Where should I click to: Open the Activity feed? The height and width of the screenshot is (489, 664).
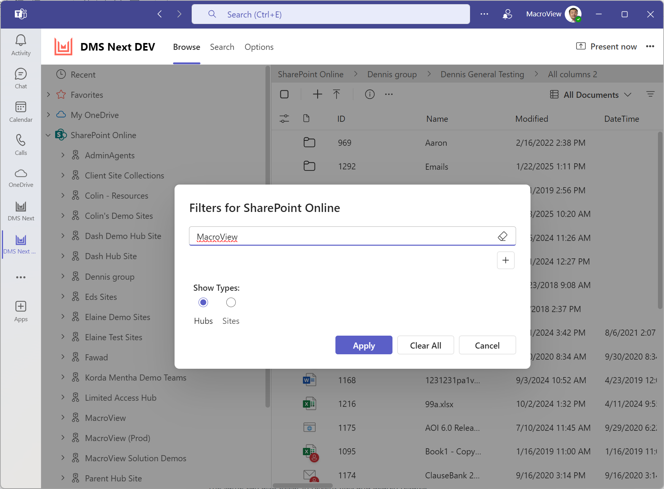[x=21, y=45]
